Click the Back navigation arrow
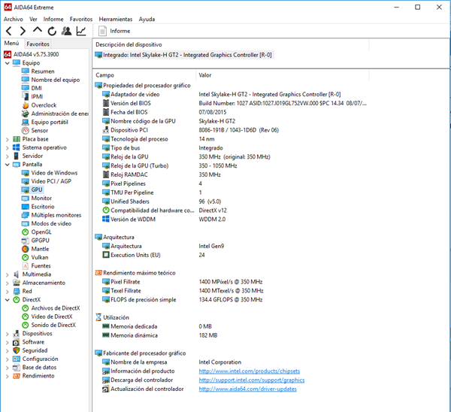The width and height of the screenshot is (451, 412). pos(8,31)
